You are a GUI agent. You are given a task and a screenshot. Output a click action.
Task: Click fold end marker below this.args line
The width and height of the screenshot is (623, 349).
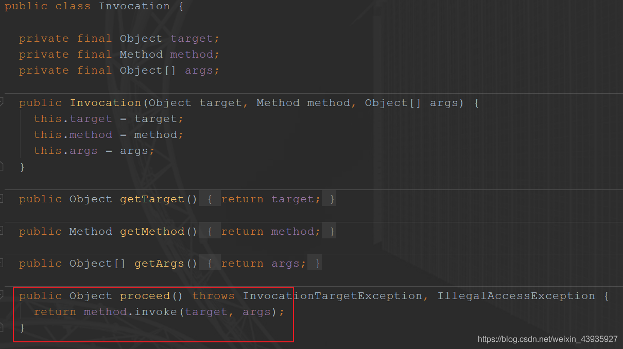click(2, 166)
